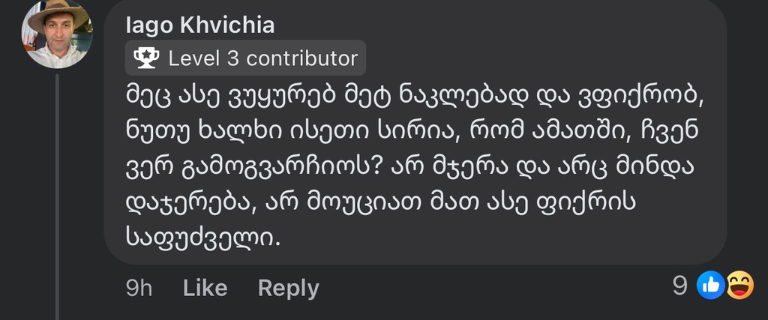
Task: View the 9 reactions count
Action: [680, 286]
